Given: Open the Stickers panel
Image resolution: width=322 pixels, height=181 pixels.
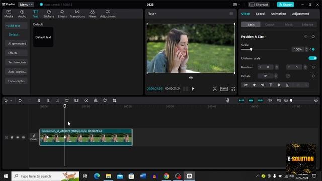Looking at the screenshot, I should coord(49,14).
